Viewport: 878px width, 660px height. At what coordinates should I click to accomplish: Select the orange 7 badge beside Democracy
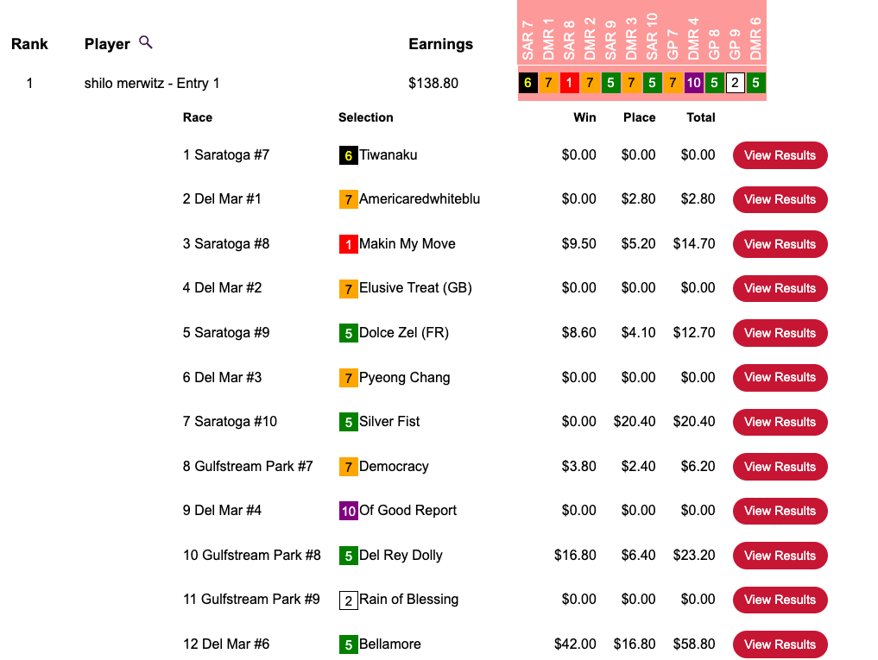click(x=348, y=467)
